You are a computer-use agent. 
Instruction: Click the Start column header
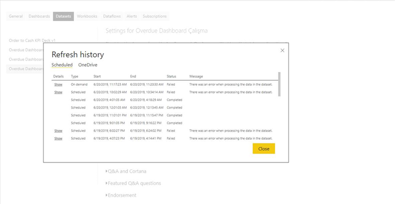point(97,76)
